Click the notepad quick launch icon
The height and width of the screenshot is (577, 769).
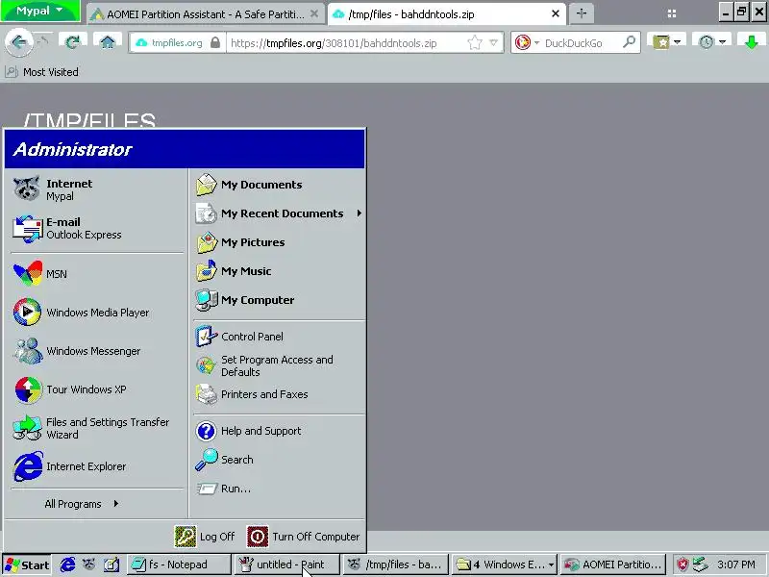tap(112, 564)
